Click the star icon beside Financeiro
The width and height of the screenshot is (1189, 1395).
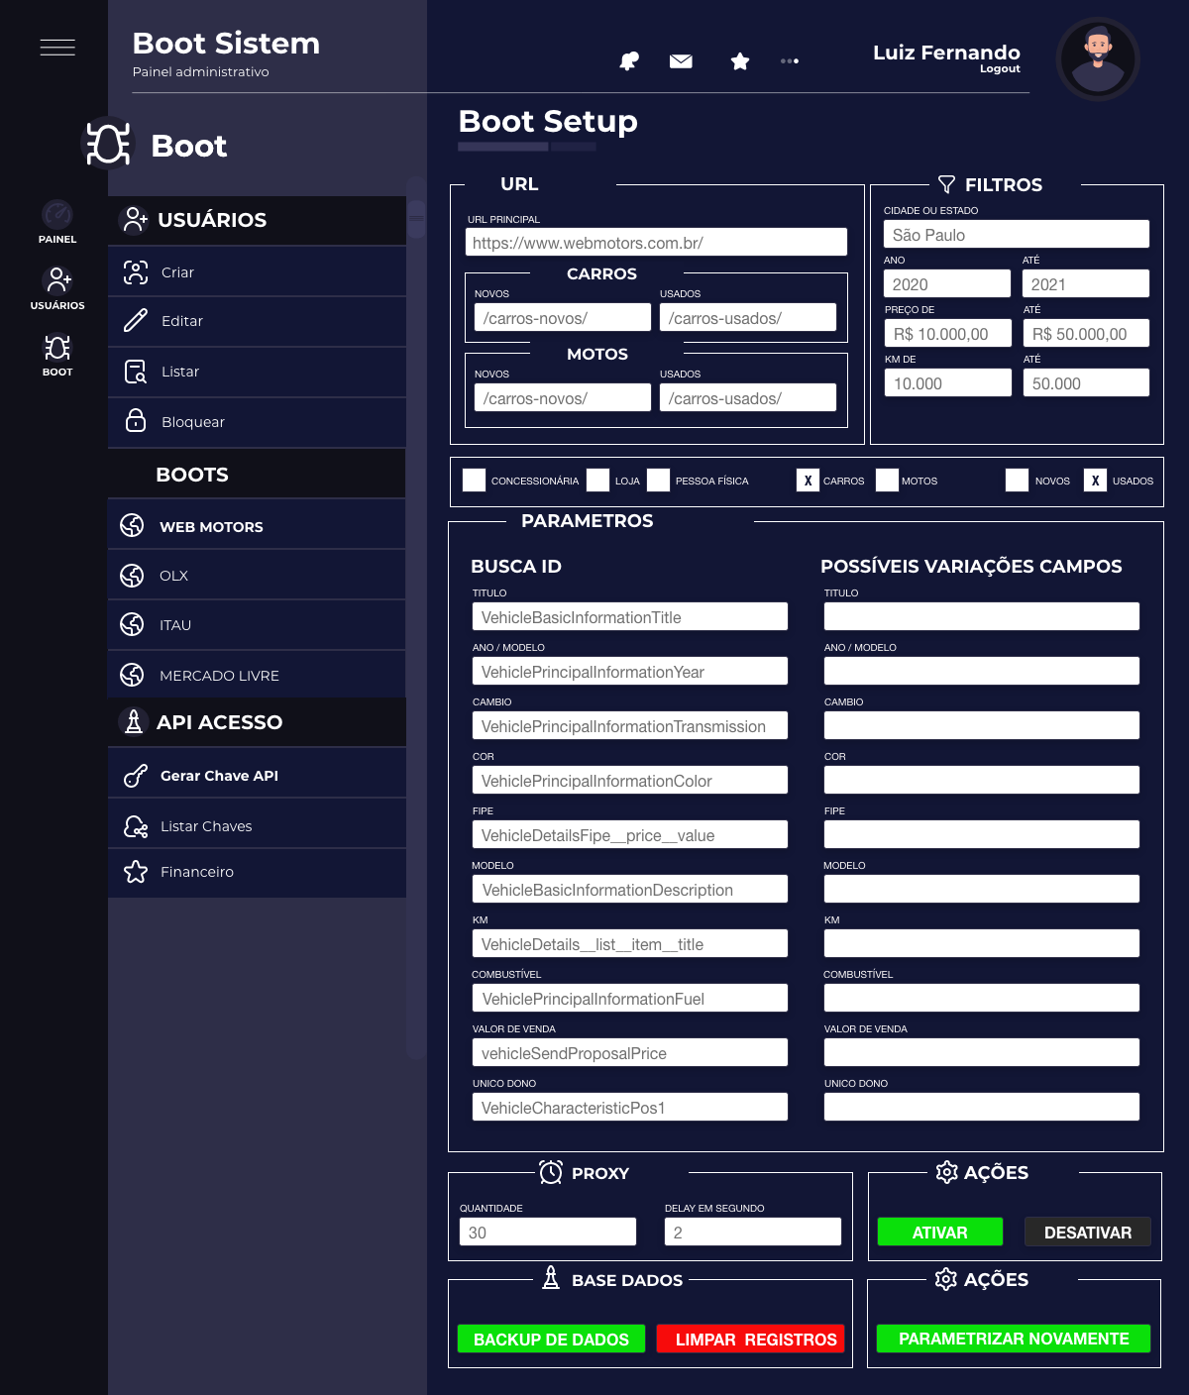click(136, 872)
